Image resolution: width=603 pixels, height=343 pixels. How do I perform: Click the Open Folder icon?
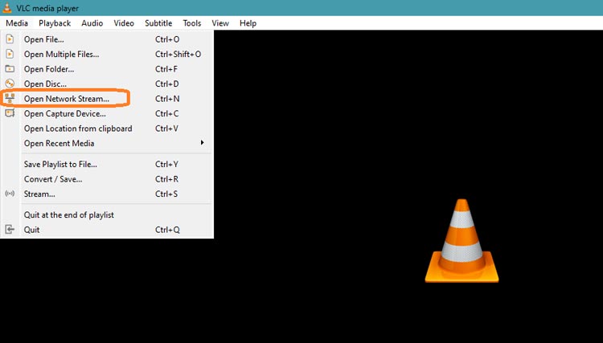pyautogui.click(x=10, y=69)
